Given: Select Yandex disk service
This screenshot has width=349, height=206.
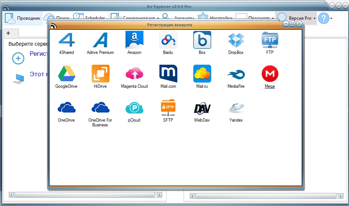Looking at the screenshot, I should [236, 107].
